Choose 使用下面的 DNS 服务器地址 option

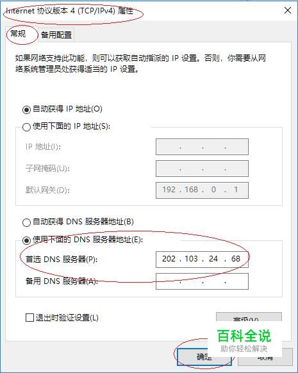click(26, 240)
